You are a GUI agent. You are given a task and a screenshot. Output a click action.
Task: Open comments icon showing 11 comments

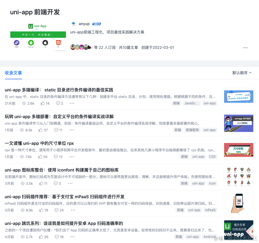click(56, 130)
